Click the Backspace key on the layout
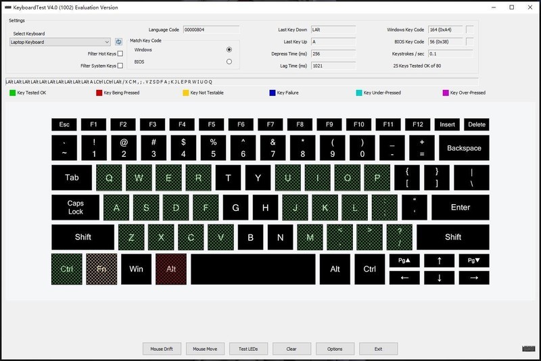 [x=464, y=148]
